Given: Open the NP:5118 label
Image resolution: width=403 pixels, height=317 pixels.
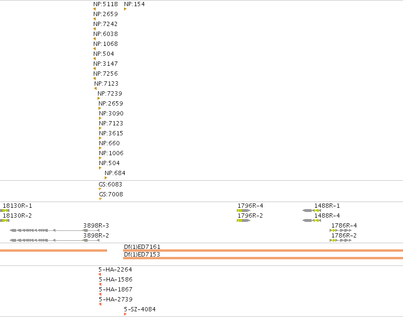Looking at the screenshot, I should pos(106,4).
